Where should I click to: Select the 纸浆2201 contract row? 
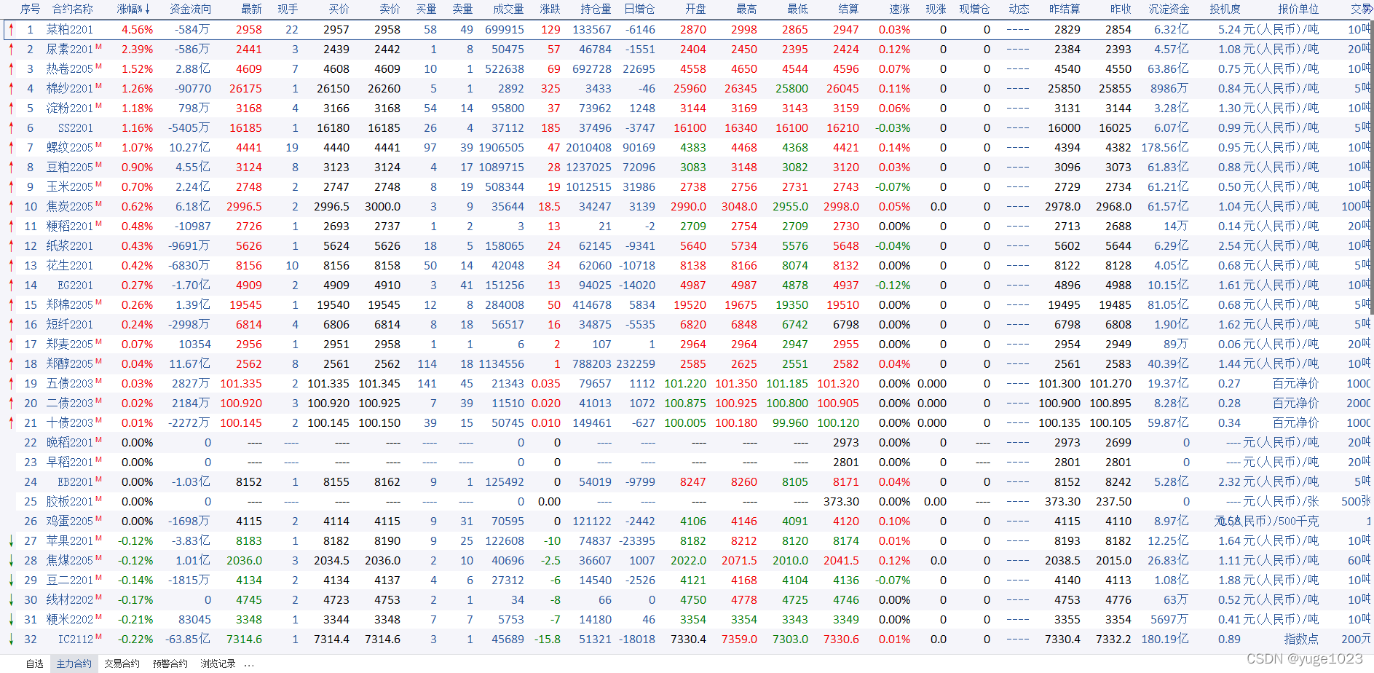tap(687, 246)
